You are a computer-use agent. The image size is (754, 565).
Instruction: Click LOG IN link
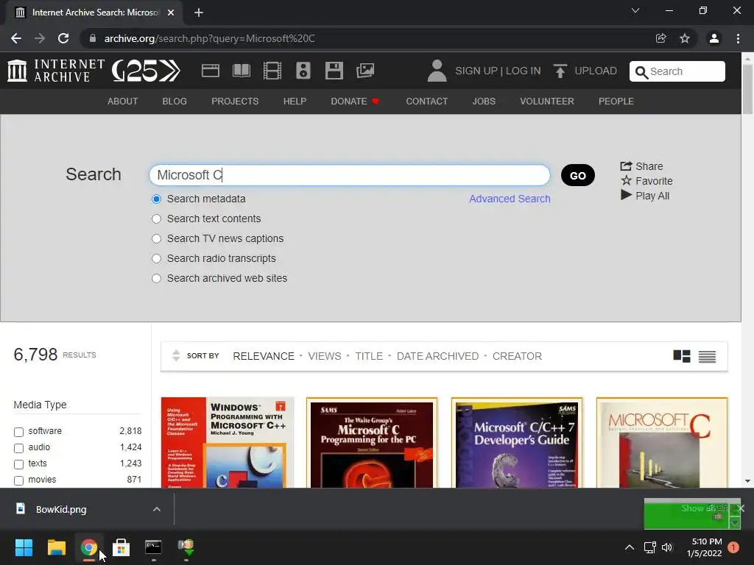coord(524,71)
